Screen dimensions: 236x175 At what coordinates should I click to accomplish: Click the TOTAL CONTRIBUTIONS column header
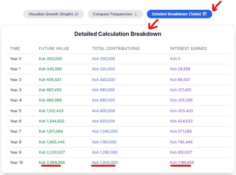pos(116,48)
